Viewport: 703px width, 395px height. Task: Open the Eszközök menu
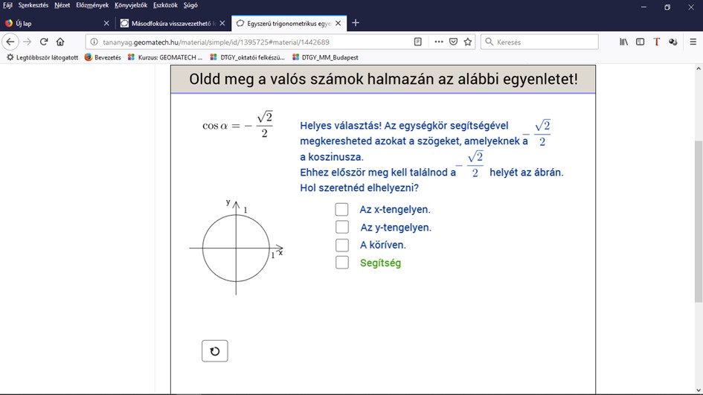165,5
